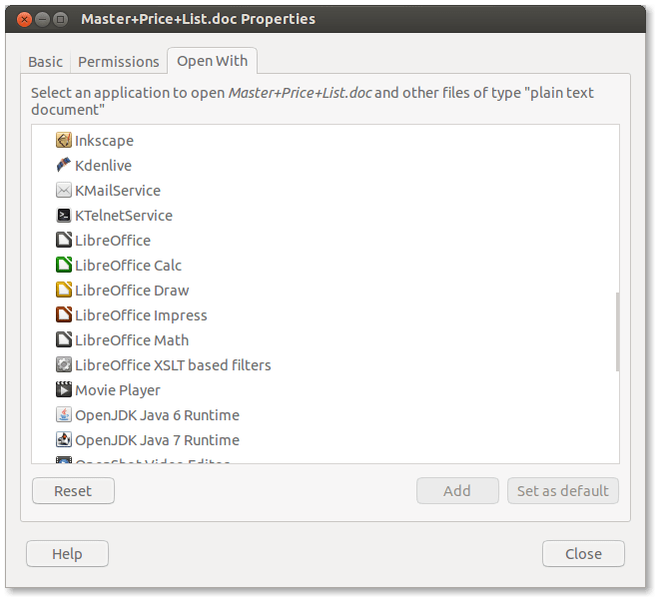This screenshot has height=597, width=655.
Task: Choose OpenJDK Java 6 Runtime
Action: coord(325,415)
